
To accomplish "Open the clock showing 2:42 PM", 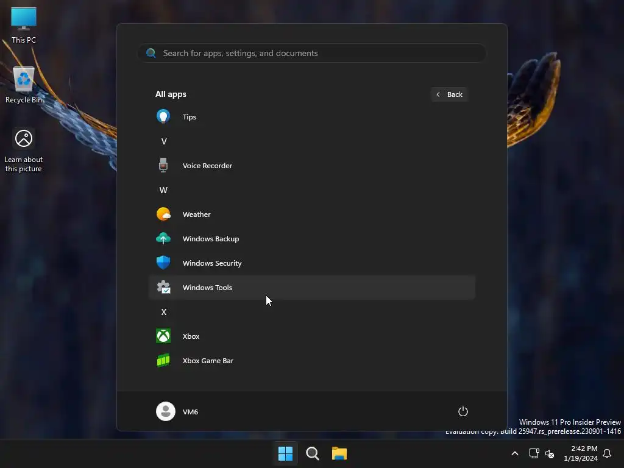I will [581, 453].
